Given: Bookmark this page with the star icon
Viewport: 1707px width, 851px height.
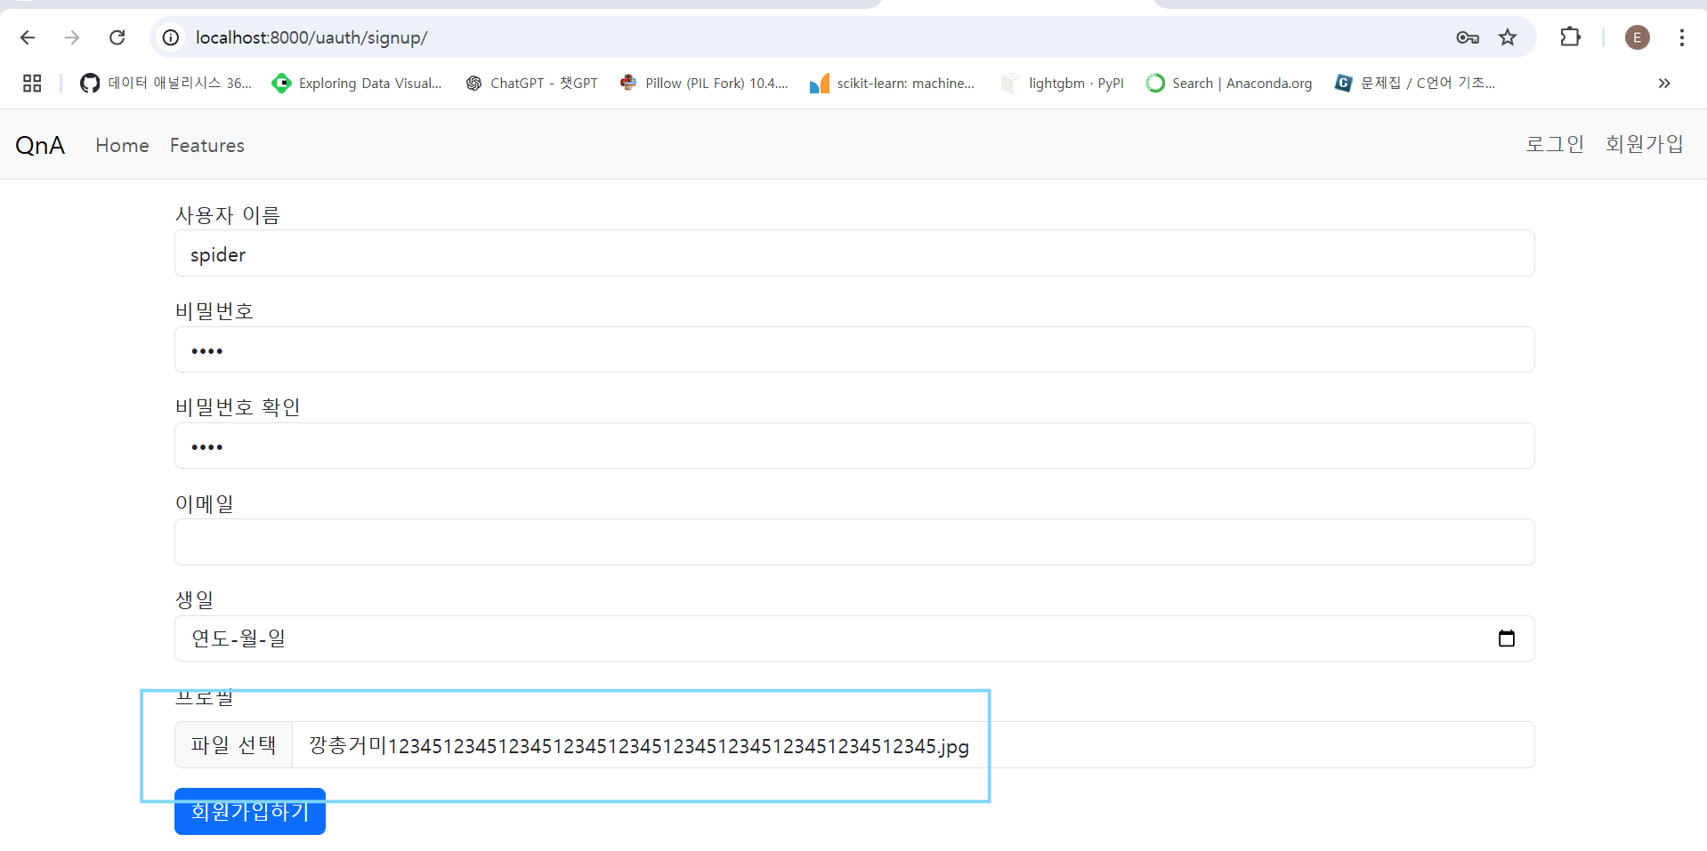Looking at the screenshot, I should [x=1508, y=37].
